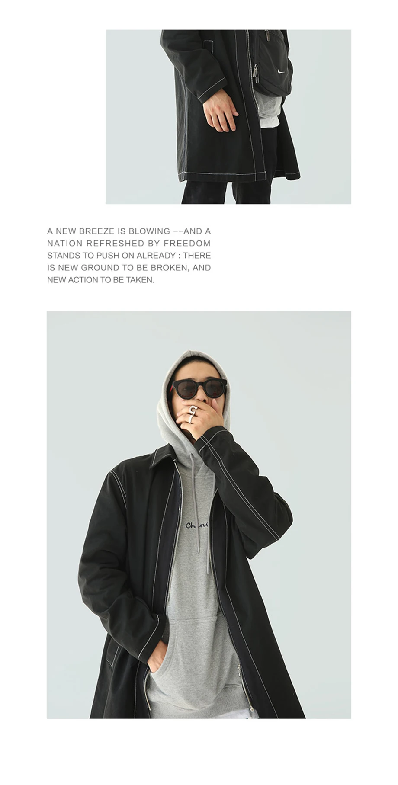Open the top cropped coat photo

(x=228, y=117)
